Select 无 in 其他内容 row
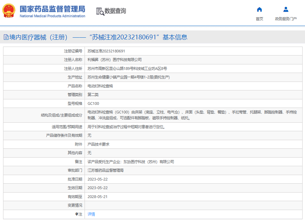 89,153
